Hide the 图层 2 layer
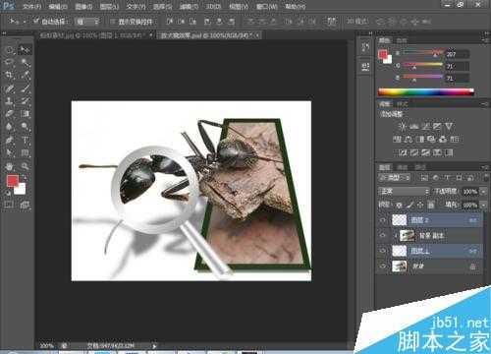 pyautogui.click(x=383, y=220)
